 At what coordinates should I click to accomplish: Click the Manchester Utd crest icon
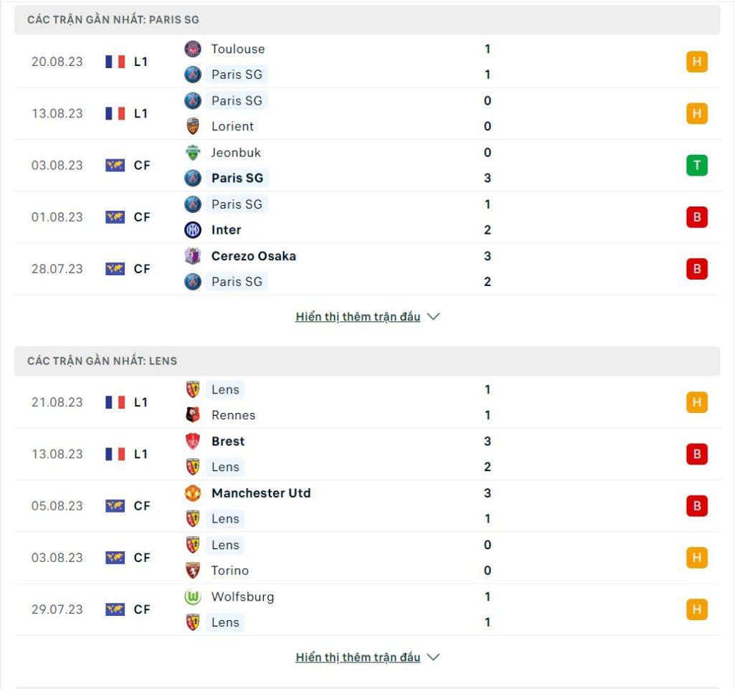[x=192, y=493]
